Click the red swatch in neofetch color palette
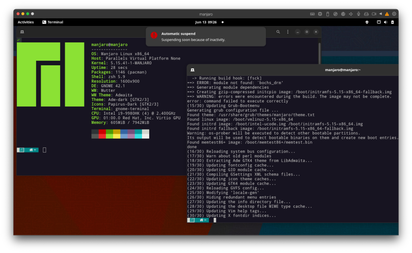 tap(102, 134)
